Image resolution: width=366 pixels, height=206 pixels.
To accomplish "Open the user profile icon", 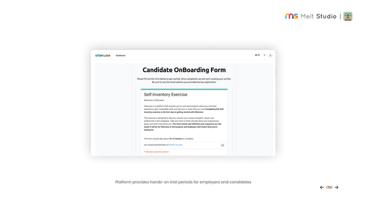I will click(x=270, y=55).
